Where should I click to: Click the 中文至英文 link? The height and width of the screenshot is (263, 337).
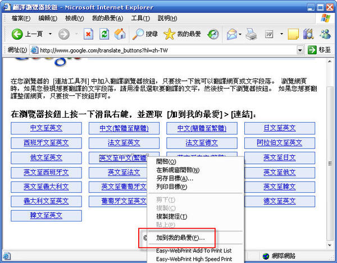(46, 128)
